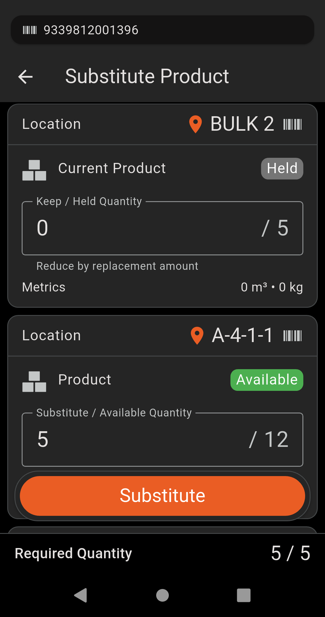Tap the barcode icon beside BULK 2
The width and height of the screenshot is (325, 617).
[x=292, y=124]
